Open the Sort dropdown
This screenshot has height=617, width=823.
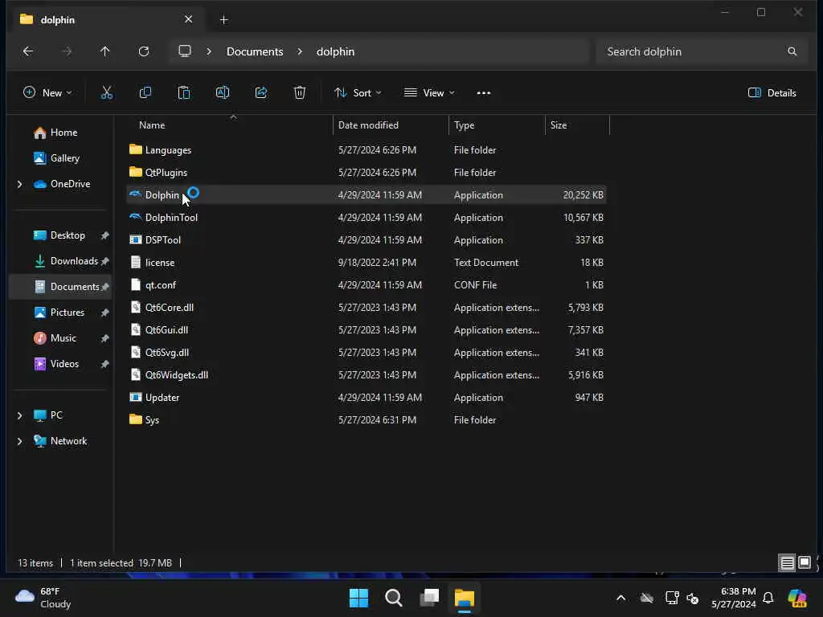[358, 93]
